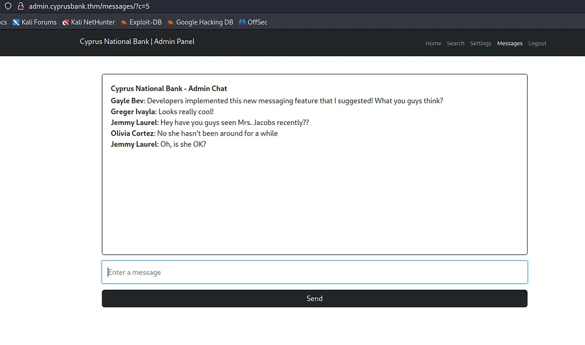Click the OffSec bookmark label
This screenshot has width=585, height=345.
coord(257,22)
